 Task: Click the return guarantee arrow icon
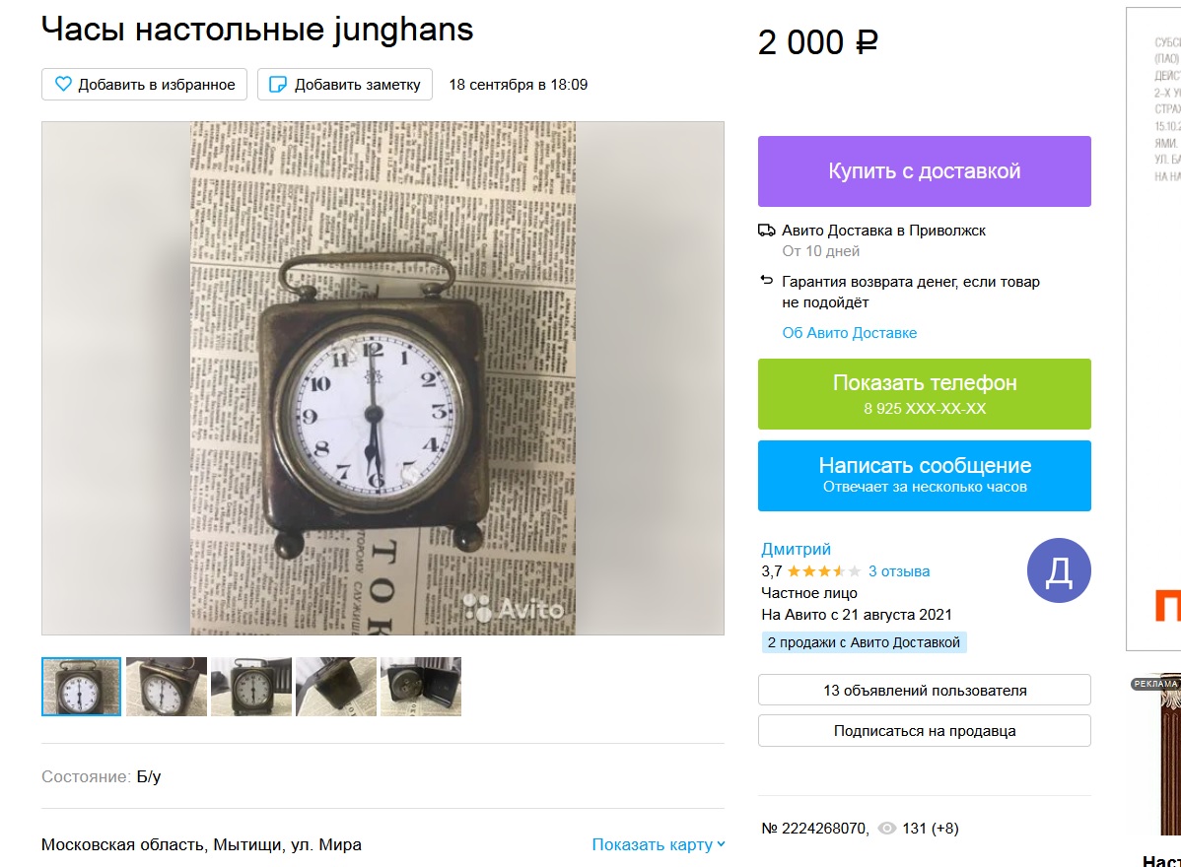pos(766,281)
